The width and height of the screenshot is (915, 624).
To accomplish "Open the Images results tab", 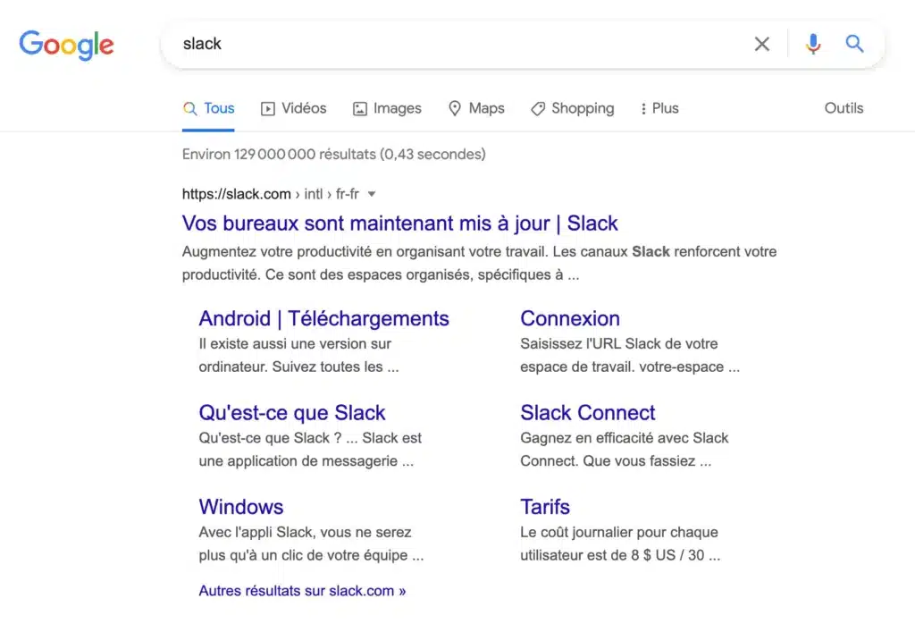I will pos(387,108).
